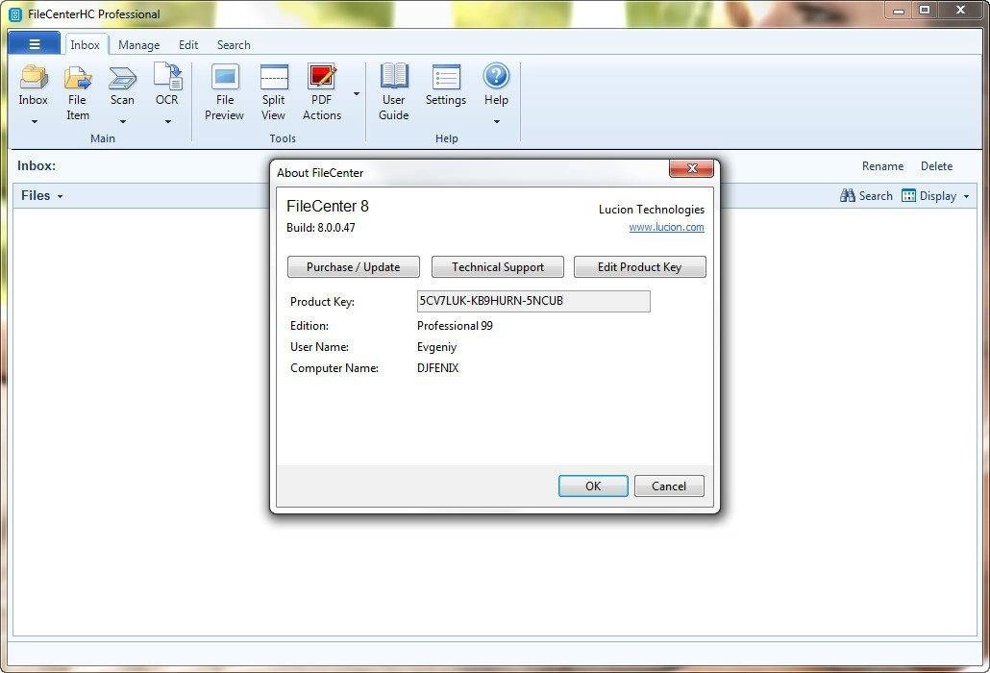Viewport: 990px width, 673px height.
Task: Click the binoculars Search icon
Action: click(848, 196)
